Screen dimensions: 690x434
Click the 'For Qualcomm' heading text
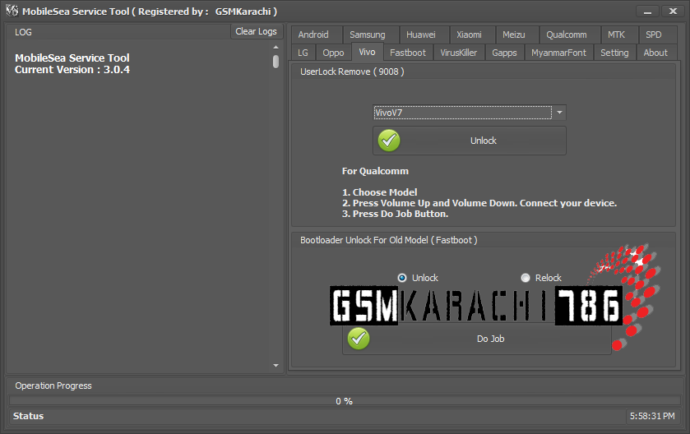point(375,171)
